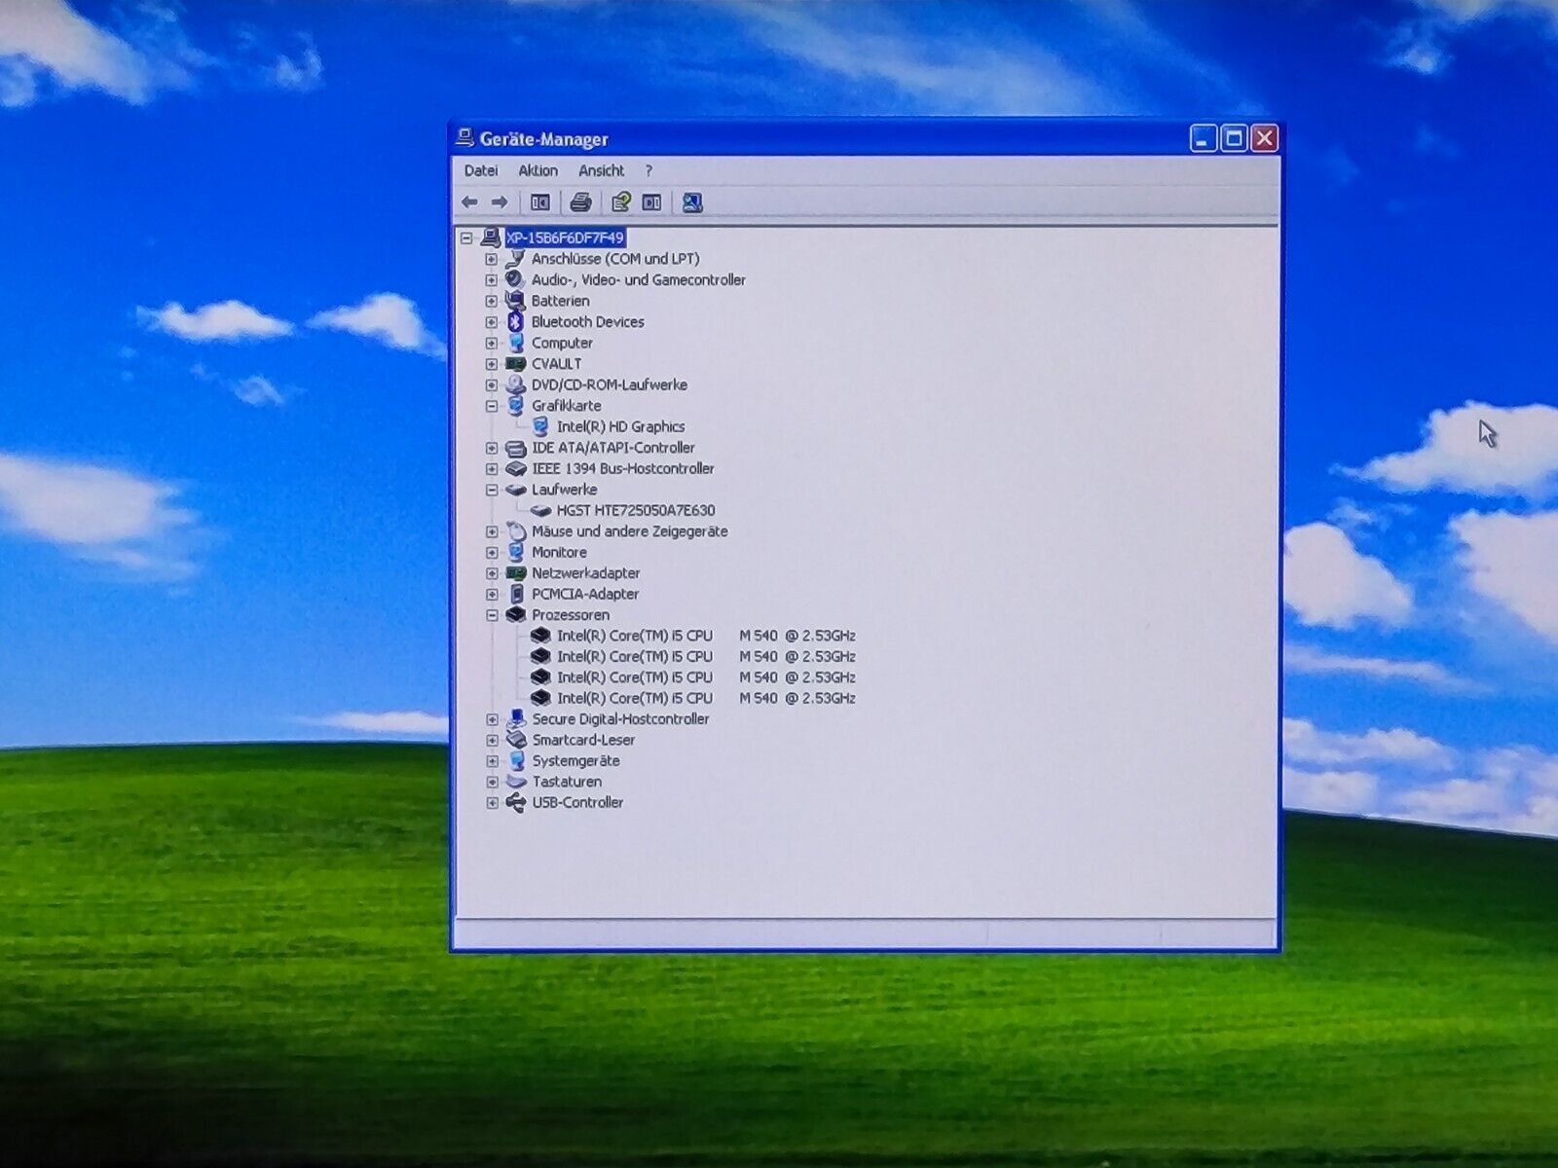
Task: Click the Batterien category icon
Action: coord(516,301)
